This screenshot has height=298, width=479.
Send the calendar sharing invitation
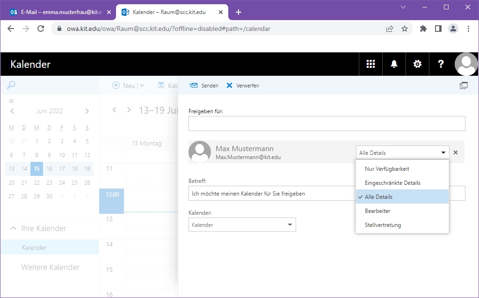pyautogui.click(x=204, y=86)
